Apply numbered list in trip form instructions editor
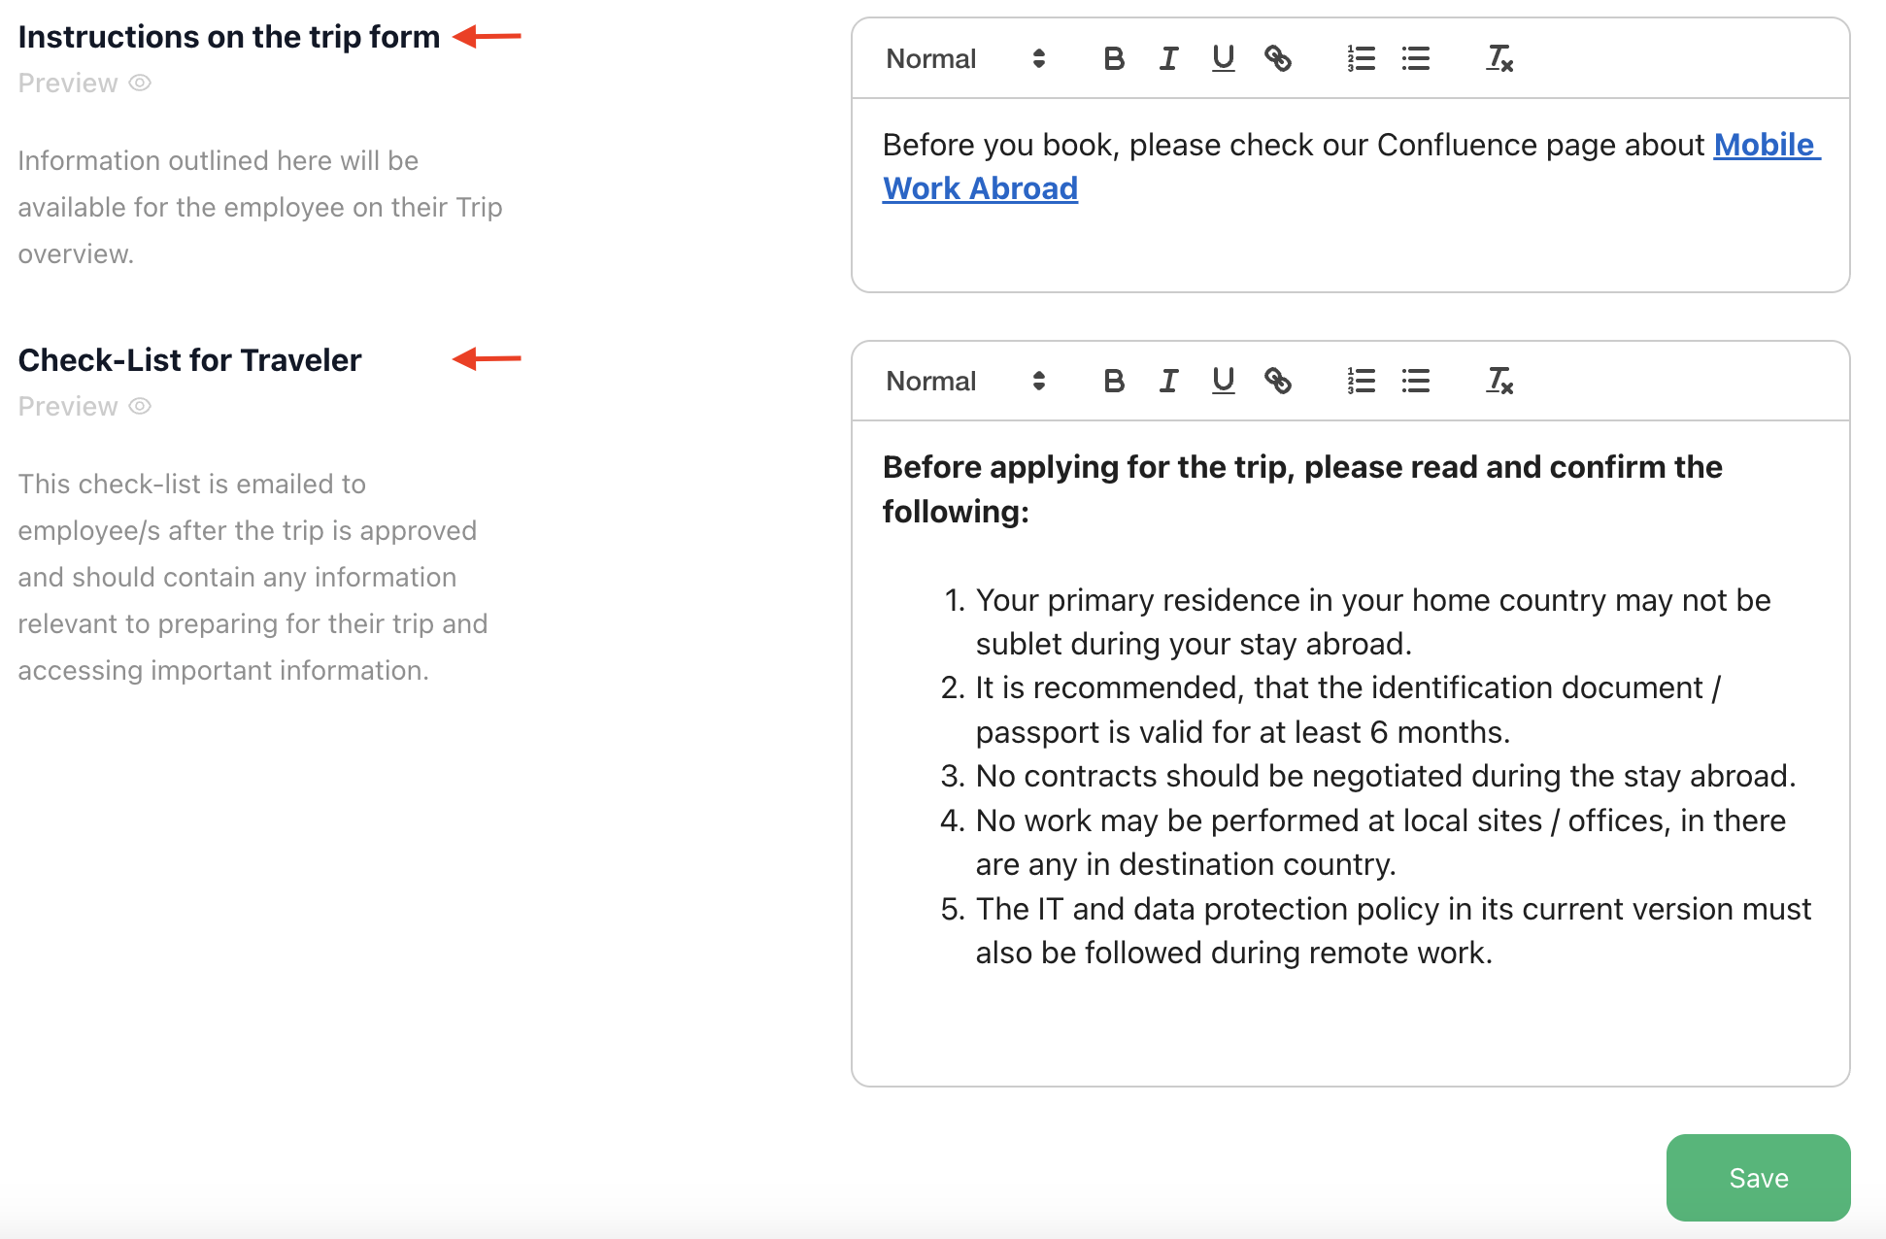This screenshot has width=1886, height=1239. click(x=1361, y=59)
